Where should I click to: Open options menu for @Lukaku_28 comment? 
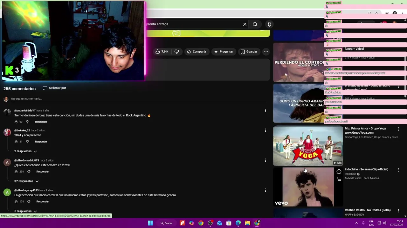(266, 130)
